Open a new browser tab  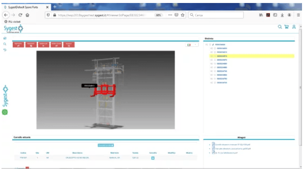click(x=55, y=7)
